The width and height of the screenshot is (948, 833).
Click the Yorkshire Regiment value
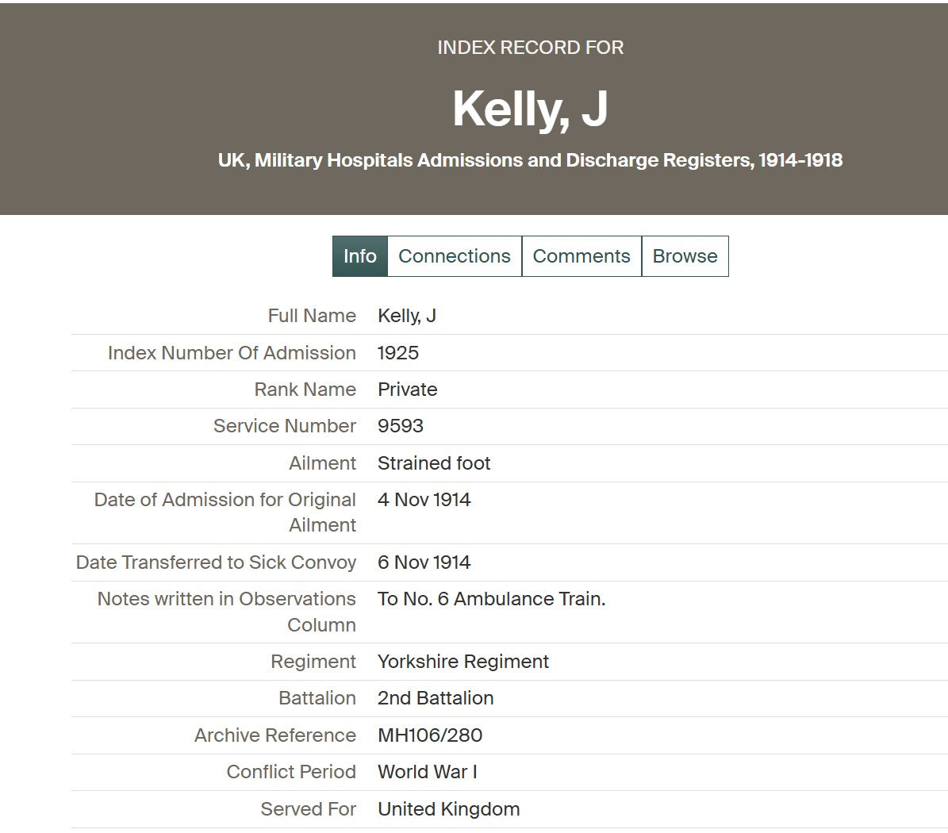click(x=463, y=662)
